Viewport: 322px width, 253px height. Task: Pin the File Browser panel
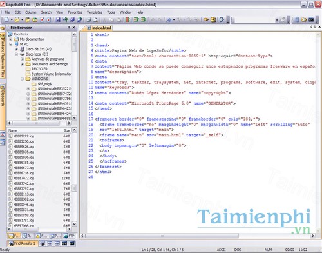point(69,27)
